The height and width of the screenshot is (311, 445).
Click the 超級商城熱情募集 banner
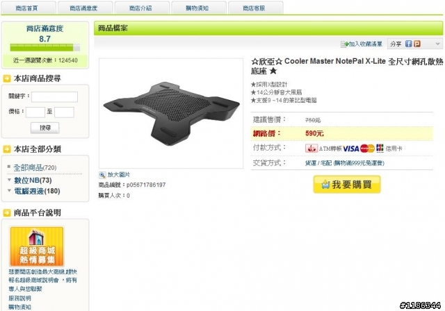[37, 246]
